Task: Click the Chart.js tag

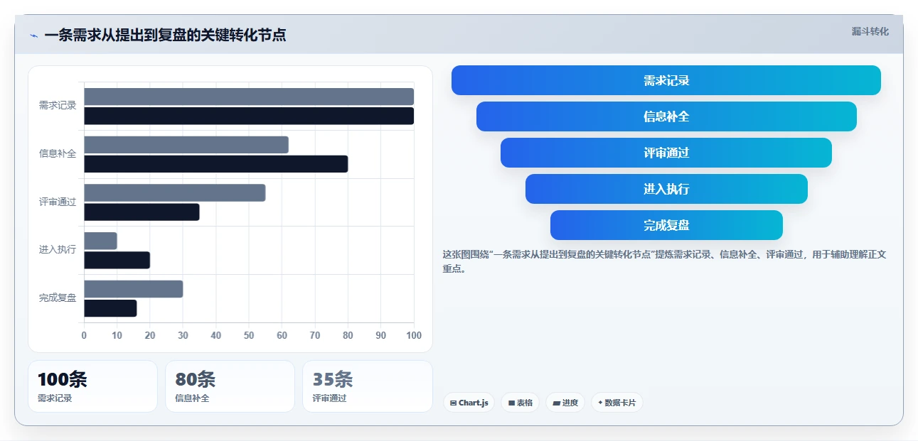Action: (x=469, y=403)
